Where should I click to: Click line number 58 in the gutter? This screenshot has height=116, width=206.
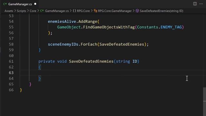(x=11, y=44)
